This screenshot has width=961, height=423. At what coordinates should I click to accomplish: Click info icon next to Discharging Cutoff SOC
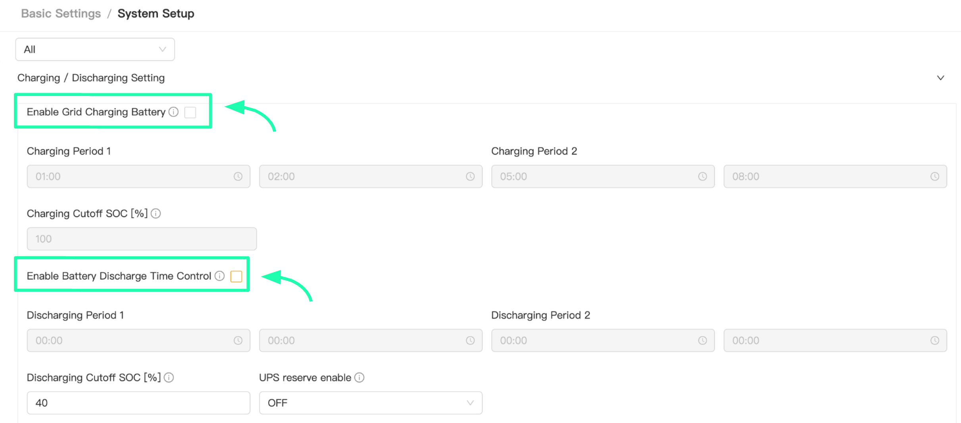169,377
